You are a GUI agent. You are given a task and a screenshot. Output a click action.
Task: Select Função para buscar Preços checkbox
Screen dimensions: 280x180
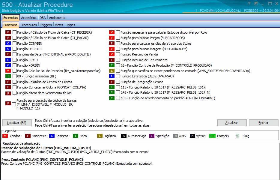coord(118,38)
